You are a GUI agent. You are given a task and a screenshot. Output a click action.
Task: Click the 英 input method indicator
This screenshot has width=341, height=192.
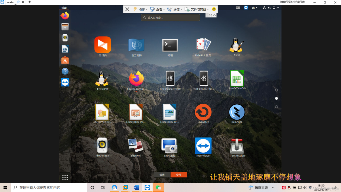tap(310, 187)
